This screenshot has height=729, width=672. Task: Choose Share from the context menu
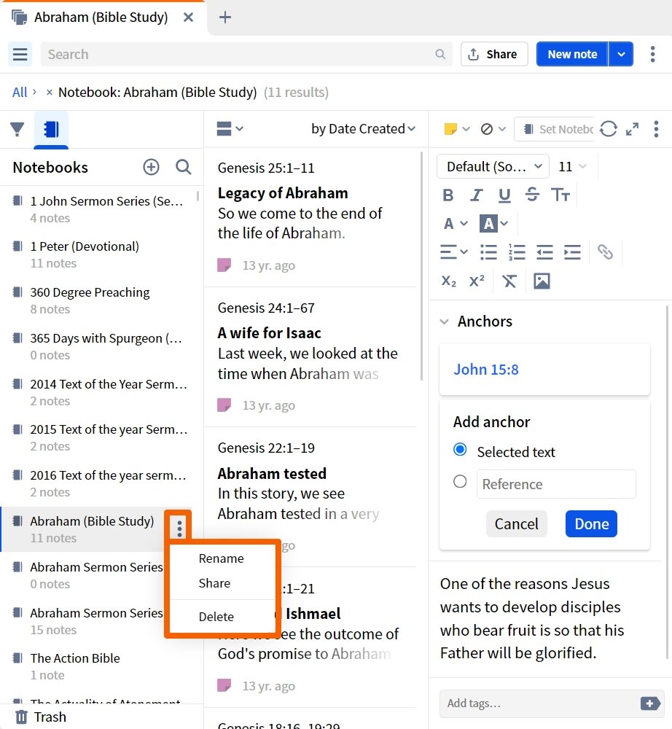214,583
